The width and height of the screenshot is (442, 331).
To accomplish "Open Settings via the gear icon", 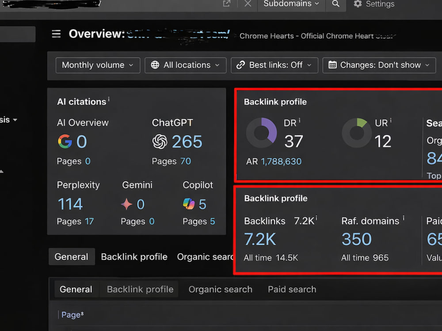I will pos(358,4).
